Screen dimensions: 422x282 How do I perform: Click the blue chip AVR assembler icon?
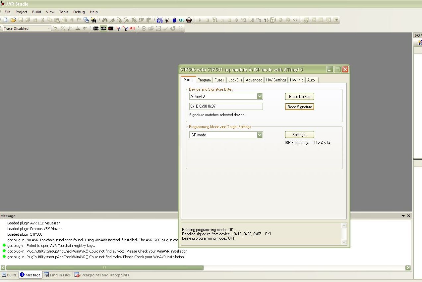click(x=159, y=20)
